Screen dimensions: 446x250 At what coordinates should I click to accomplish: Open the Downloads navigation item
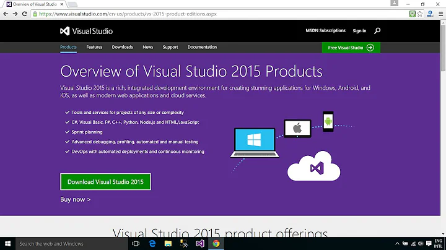coord(122,47)
